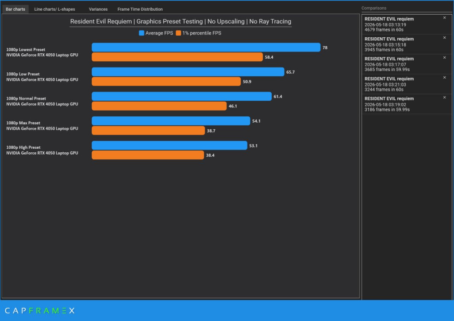This screenshot has width=454, height=321.
Task: Click the 1080p High Preset 1% bar
Action: click(148, 155)
